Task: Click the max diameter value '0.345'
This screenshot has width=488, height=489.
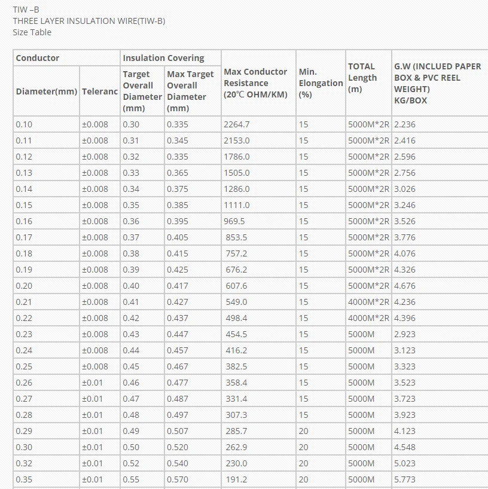Action: click(x=178, y=140)
